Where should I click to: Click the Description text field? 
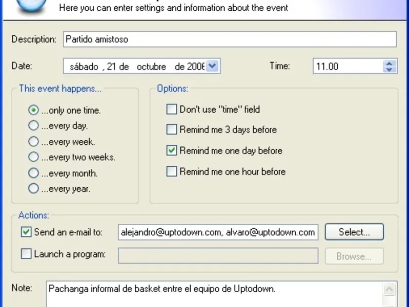point(230,39)
